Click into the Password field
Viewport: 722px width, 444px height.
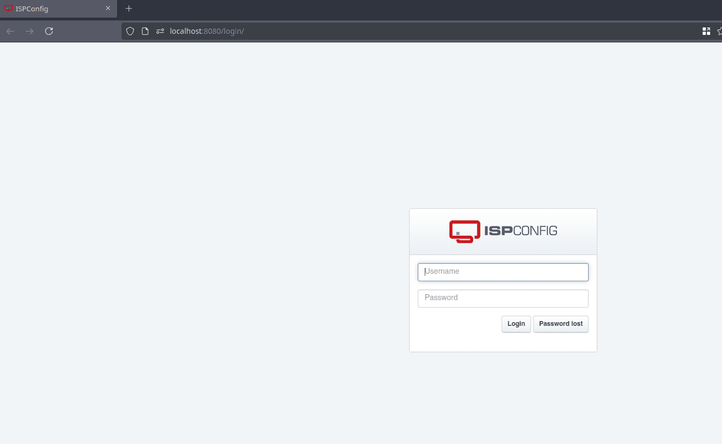coord(503,298)
